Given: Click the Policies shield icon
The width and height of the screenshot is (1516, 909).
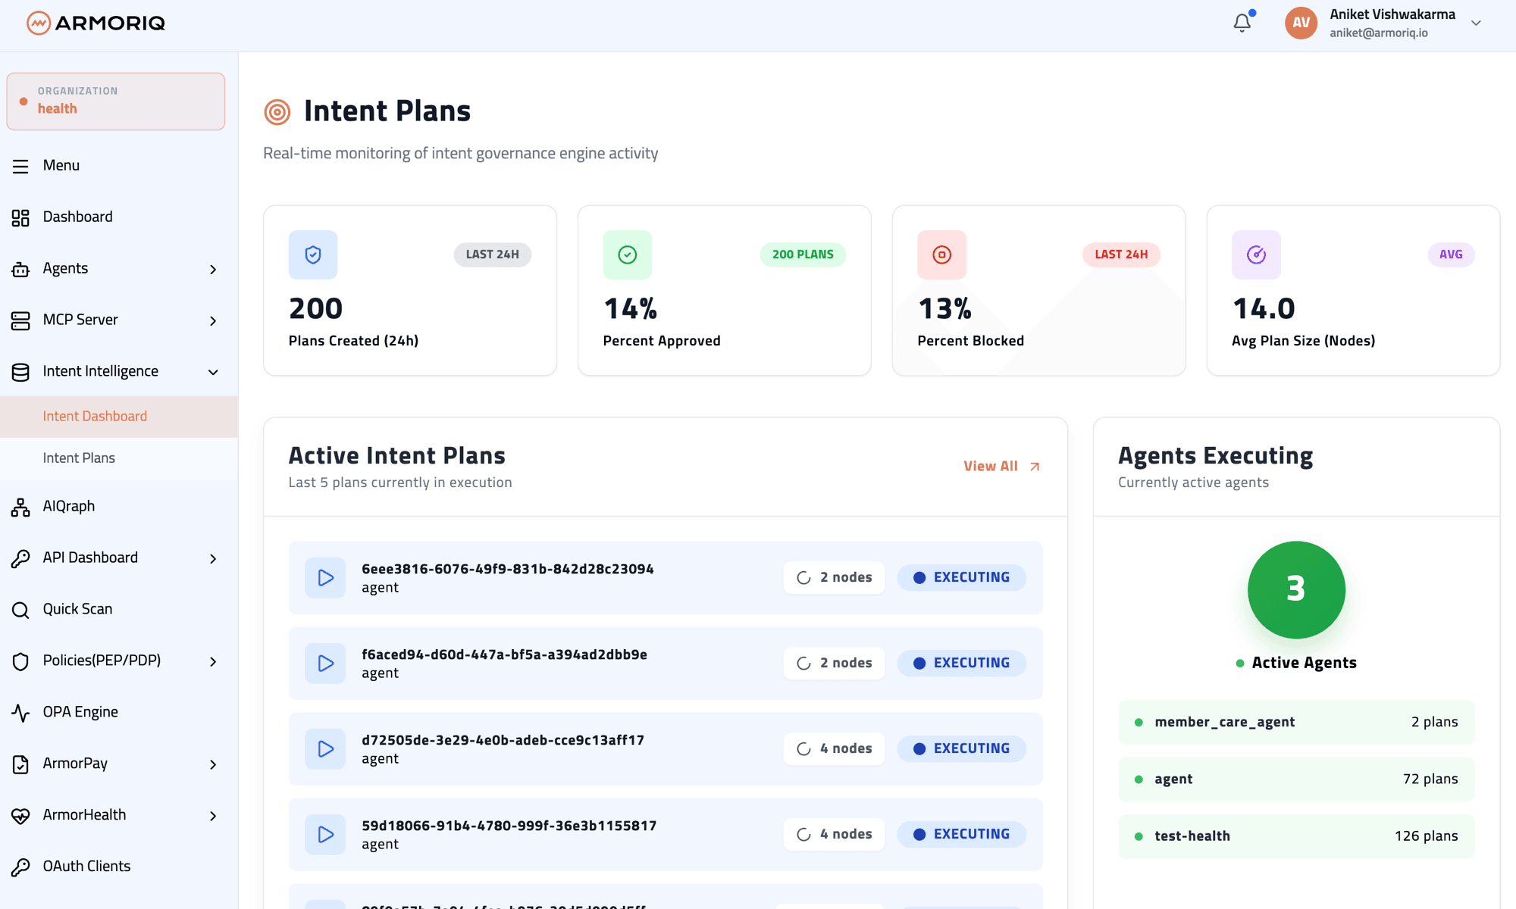Looking at the screenshot, I should [20, 661].
